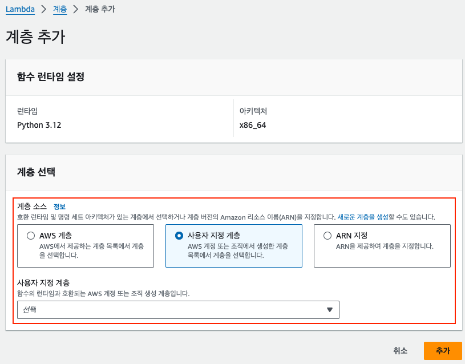The width and height of the screenshot is (465, 364).
Task: Click the x86_64 architecture value
Action: click(253, 125)
